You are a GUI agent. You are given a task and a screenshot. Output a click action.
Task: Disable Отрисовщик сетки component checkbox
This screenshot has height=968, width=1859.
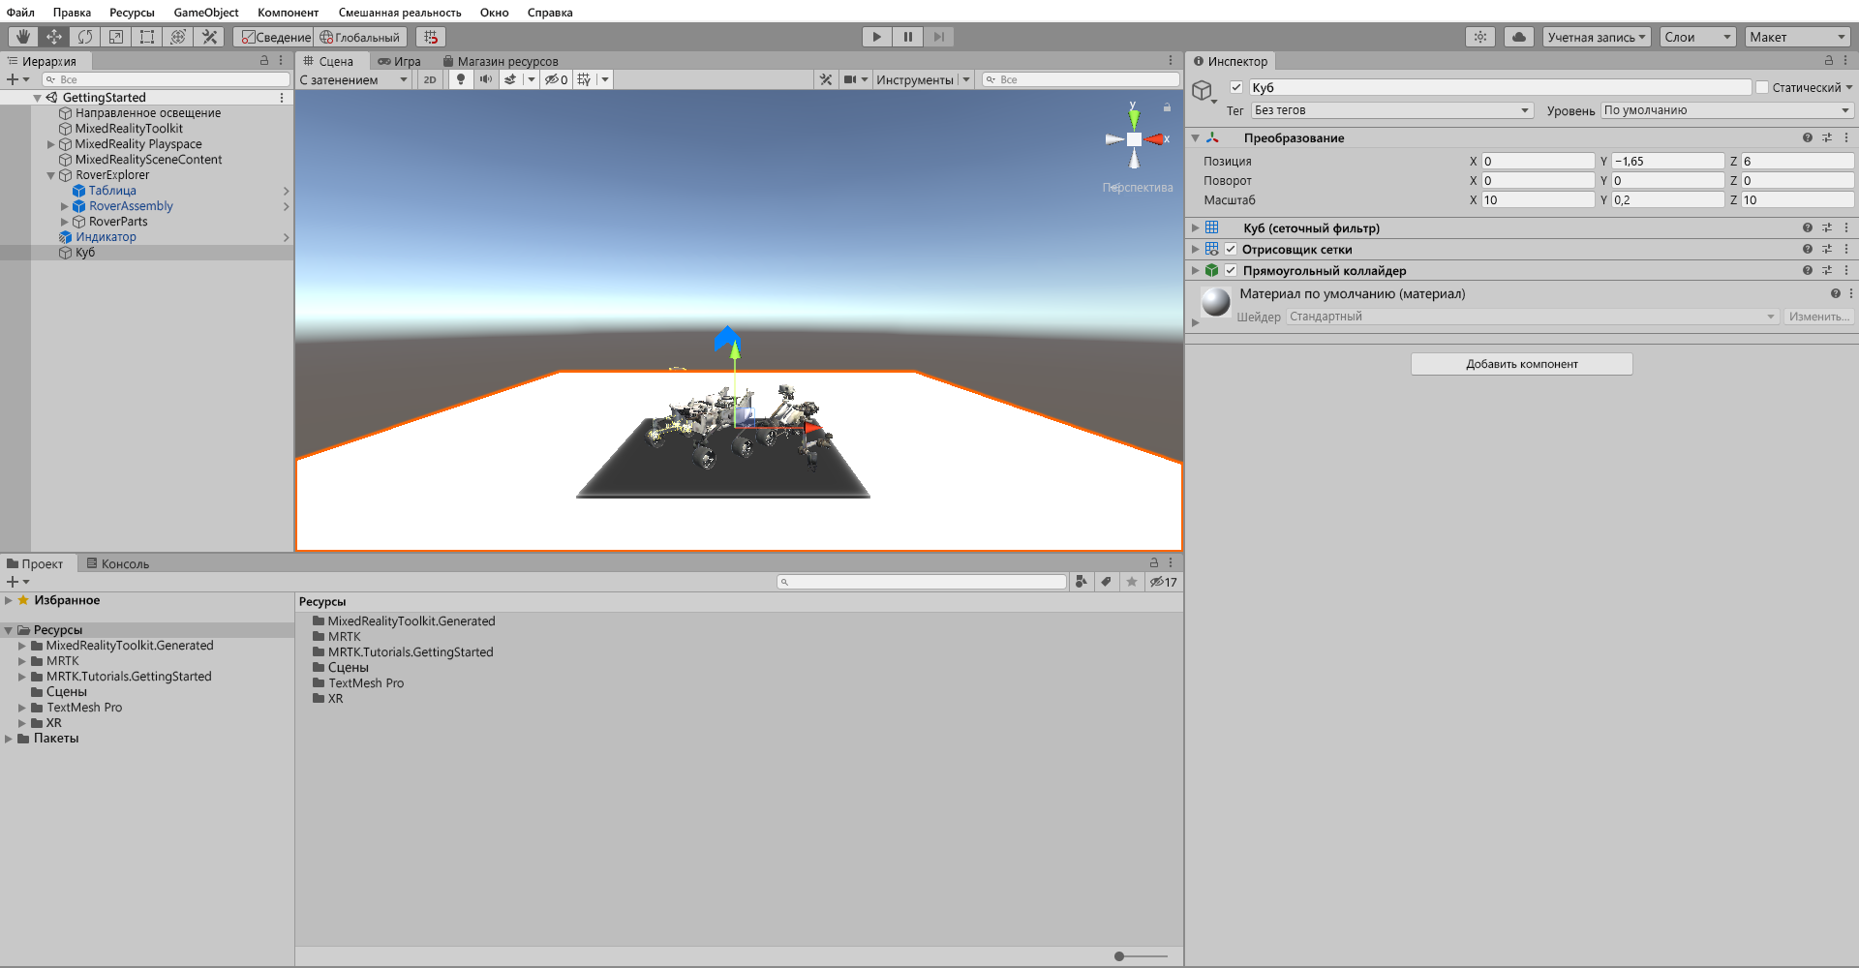1231,249
